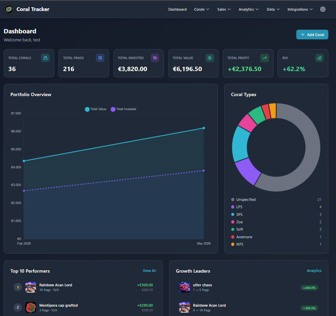336x316 pixels.
Task: Open the Sales dropdown menu
Action: [x=223, y=9]
